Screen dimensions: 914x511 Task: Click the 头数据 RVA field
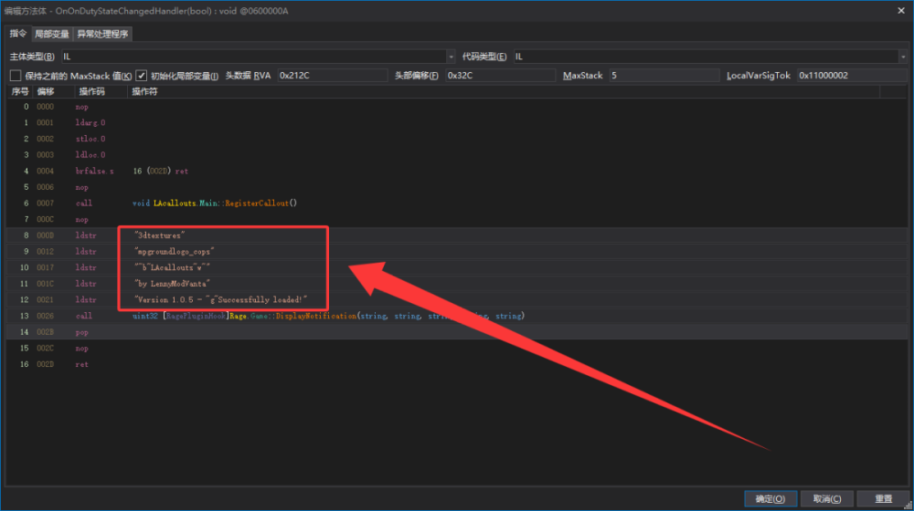(x=333, y=76)
